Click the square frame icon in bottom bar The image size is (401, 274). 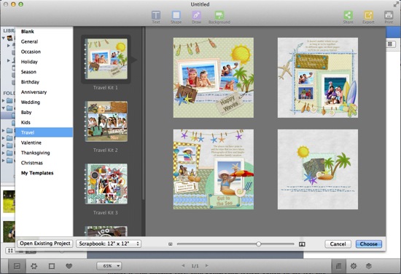pos(52,266)
